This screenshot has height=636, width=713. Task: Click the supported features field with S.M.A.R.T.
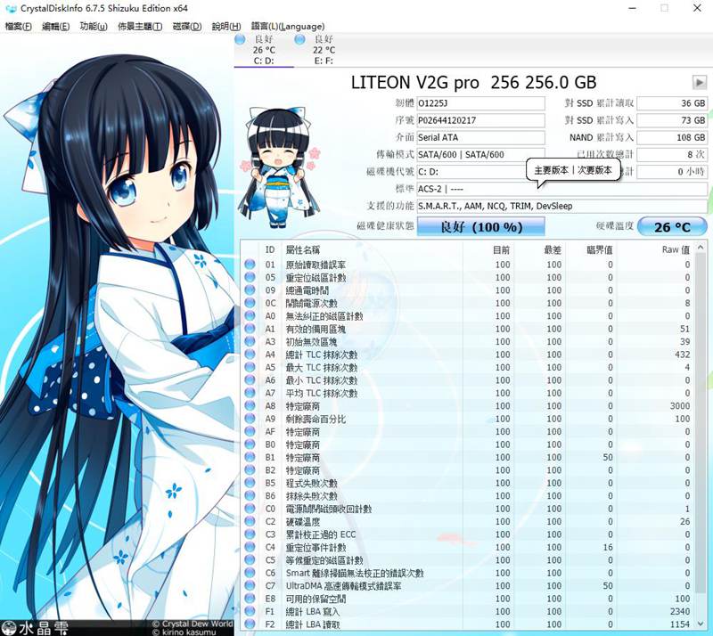tap(562, 206)
